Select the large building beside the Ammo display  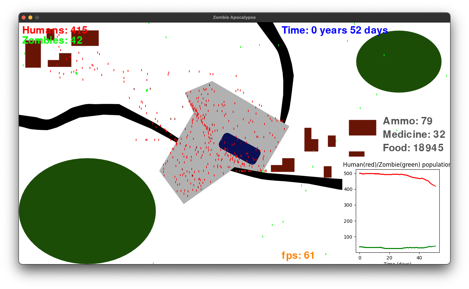click(x=363, y=127)
